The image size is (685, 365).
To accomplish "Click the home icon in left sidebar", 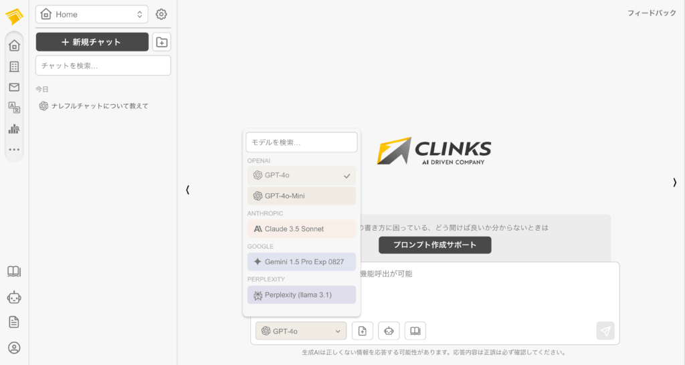I will click(x=14, y=45).
